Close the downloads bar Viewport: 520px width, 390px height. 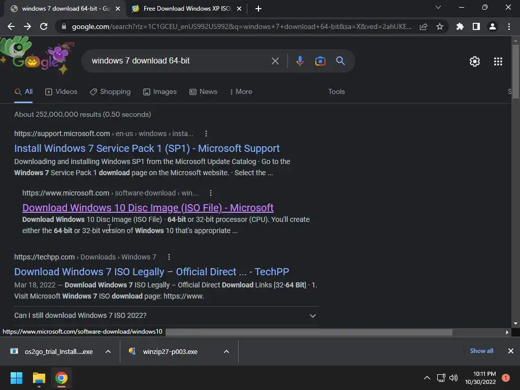coord(511,351)
